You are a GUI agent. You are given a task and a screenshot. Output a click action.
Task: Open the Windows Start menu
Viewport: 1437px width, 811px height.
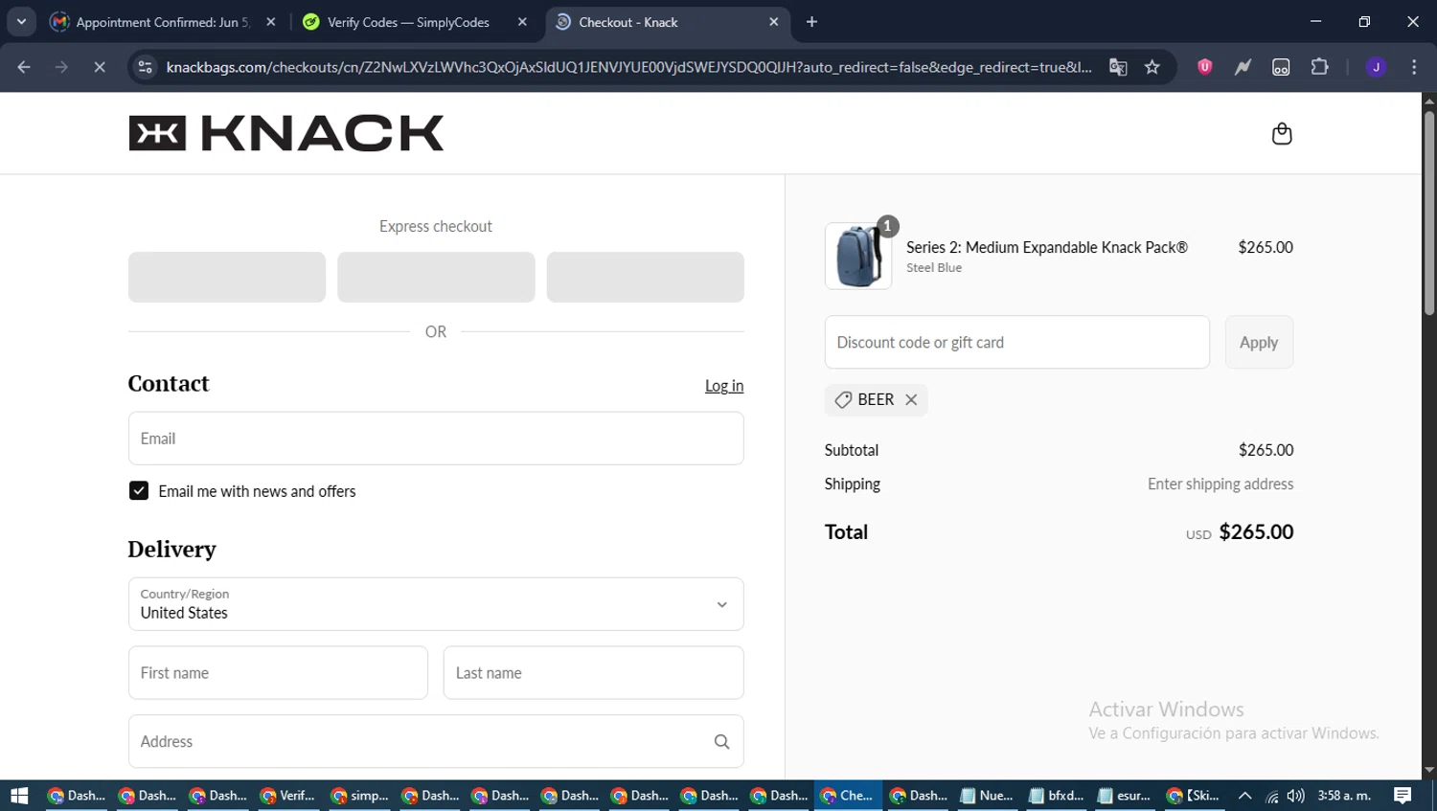point(19,796)
